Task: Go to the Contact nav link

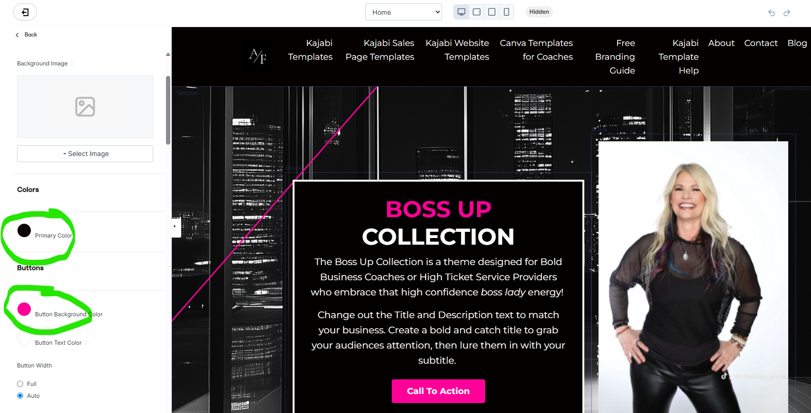Action: [x=761, y=43]
